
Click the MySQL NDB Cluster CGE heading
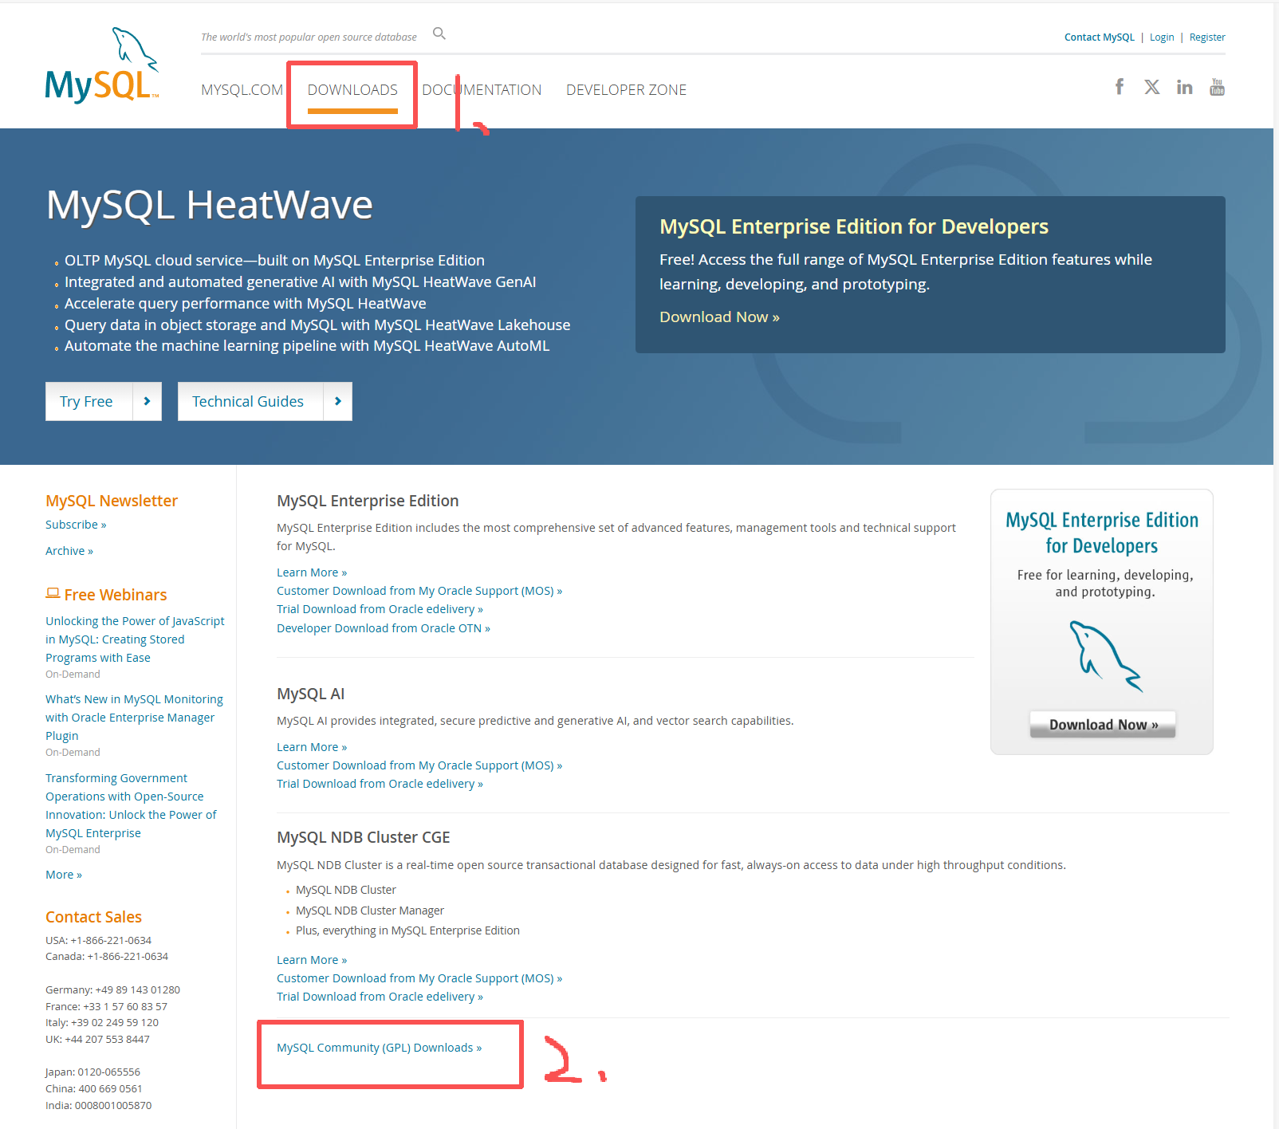(x=364, y=837)
